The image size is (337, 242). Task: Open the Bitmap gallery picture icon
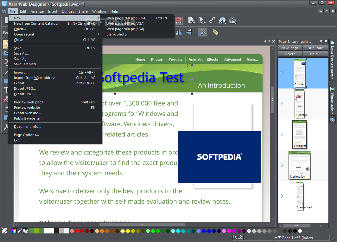(x=332, y=89)
